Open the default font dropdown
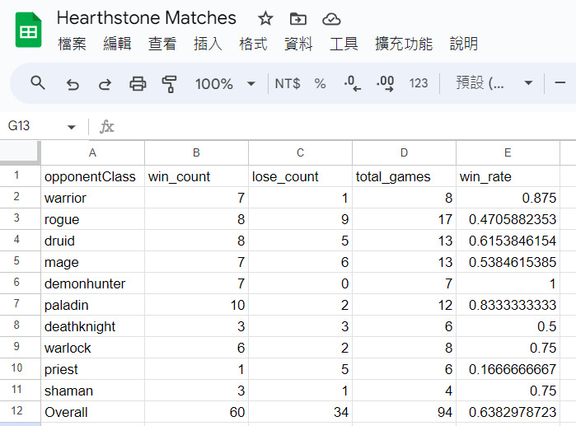Image resolution: width=576 pixels, height=426 pixels. [494, 83]
